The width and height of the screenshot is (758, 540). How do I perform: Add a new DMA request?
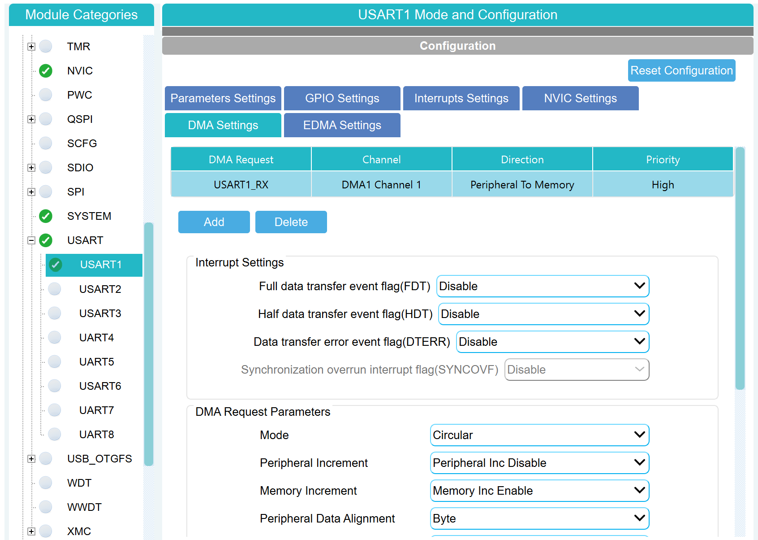point(214,222)
